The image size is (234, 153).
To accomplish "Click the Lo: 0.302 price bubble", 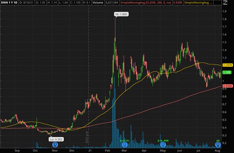I will pos(56,139).
